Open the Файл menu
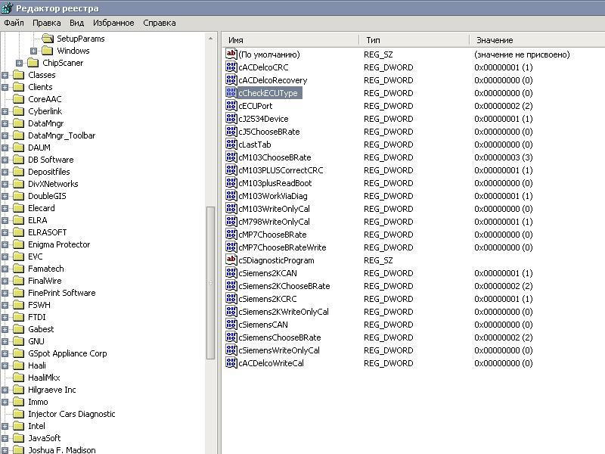This screenshot has width=605, height=454. [x=14, y=23]
